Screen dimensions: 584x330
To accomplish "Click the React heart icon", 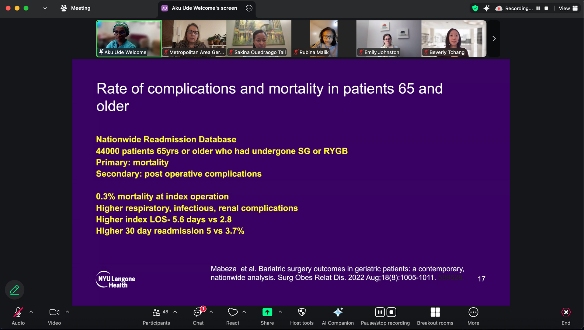I will tap(233, 312).
